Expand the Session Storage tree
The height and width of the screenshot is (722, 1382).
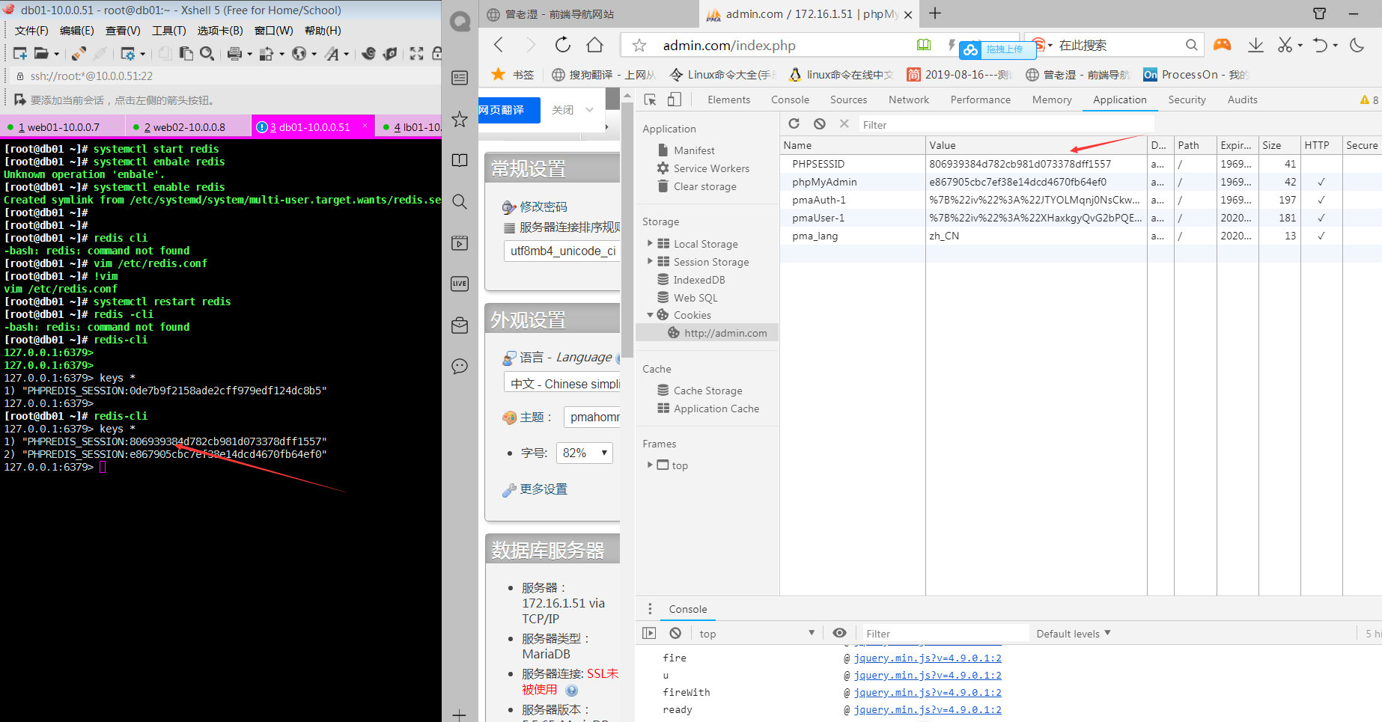click(650, 261)
